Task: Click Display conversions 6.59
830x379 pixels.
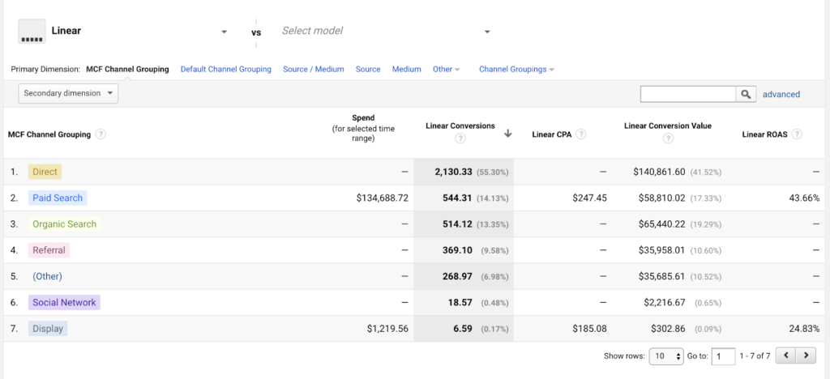Action: pyautogui.click(x=463, y=329)
